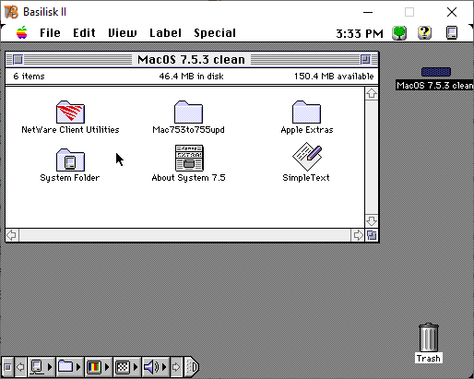
Task: Expand the Control Strip sound volume module
Action: point(155,367)
